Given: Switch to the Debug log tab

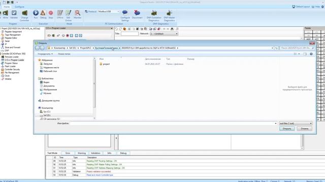Looking at the screenshot, I should [x=123, y=153].
